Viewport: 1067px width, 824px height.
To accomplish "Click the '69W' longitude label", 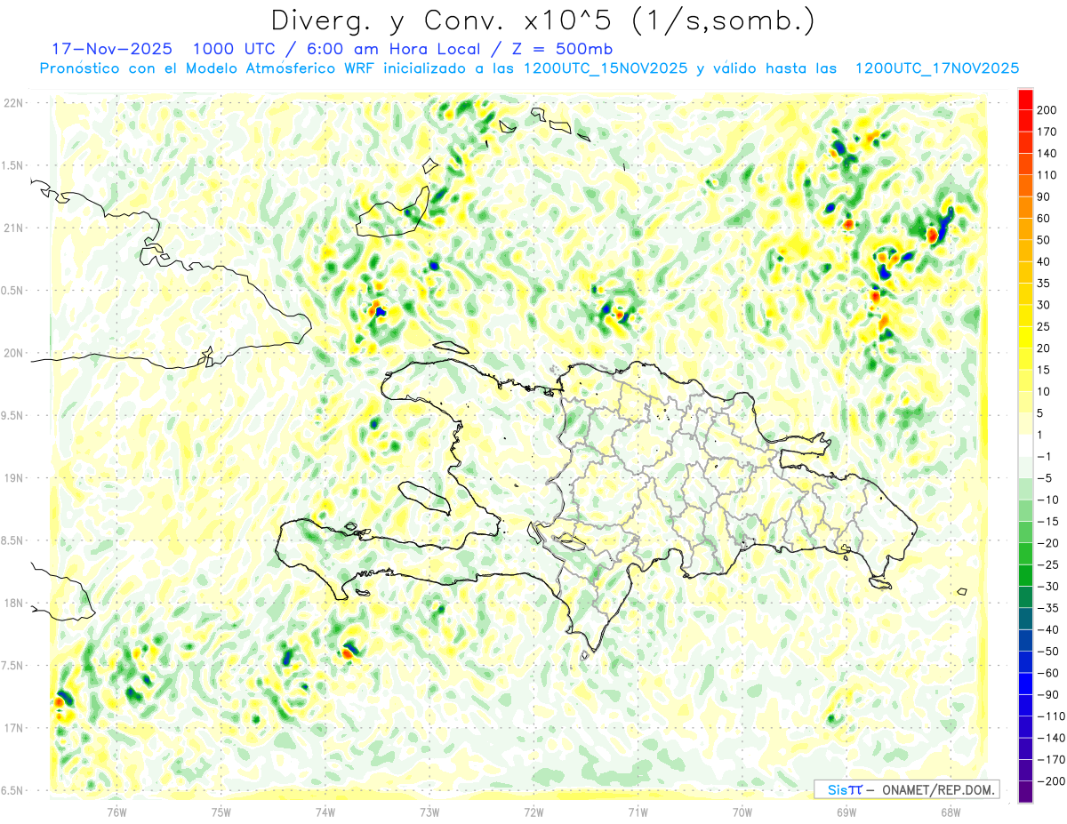I will tap(846, 812).
